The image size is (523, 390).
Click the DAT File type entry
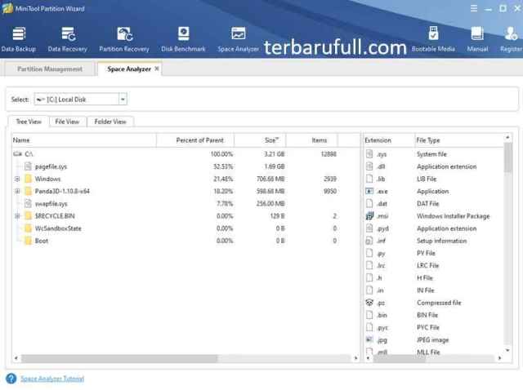click(x=428, y=203)
